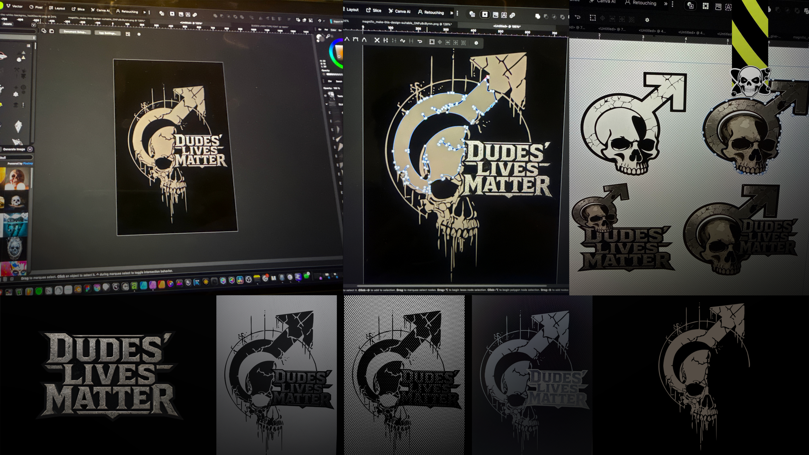The height and width of the screenshot is (455, 809).
Task: Click Export button in left photo
Action: (x=337, y=21)
